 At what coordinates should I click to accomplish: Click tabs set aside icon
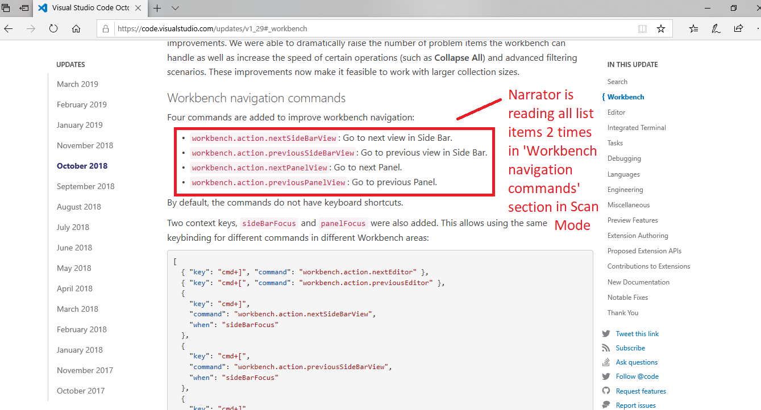6,8
